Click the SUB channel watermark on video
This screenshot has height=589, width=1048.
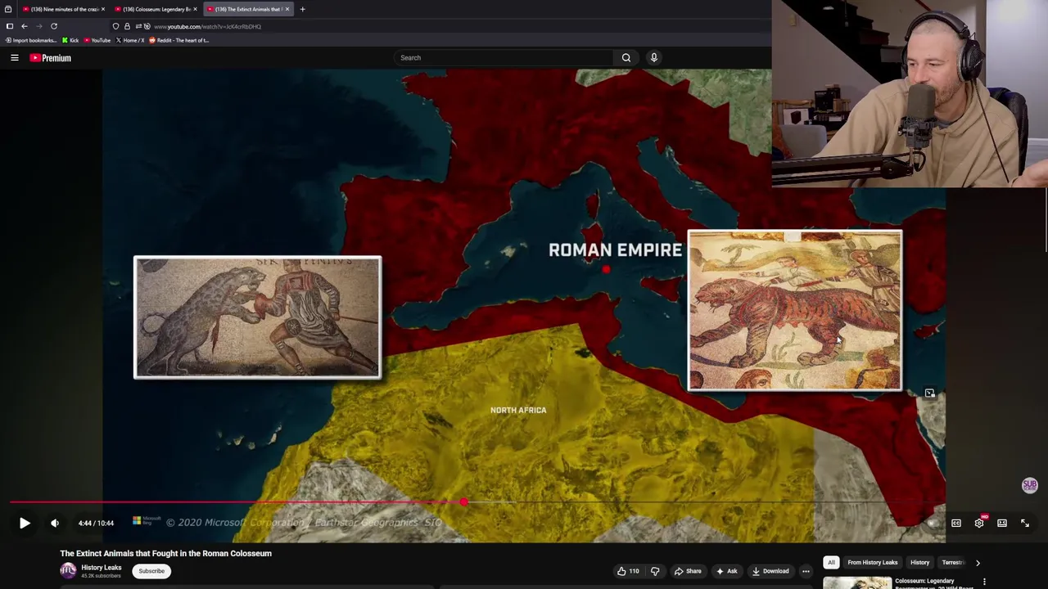pyautogui.click(x=1030, y=485)
